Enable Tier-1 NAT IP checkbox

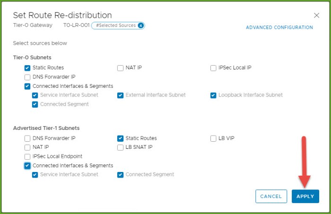(x=27, y=147)
